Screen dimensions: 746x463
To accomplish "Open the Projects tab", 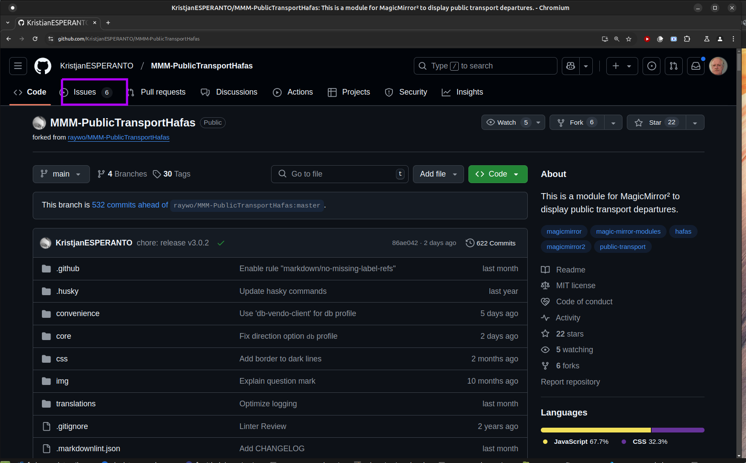I will pos(349,92).
